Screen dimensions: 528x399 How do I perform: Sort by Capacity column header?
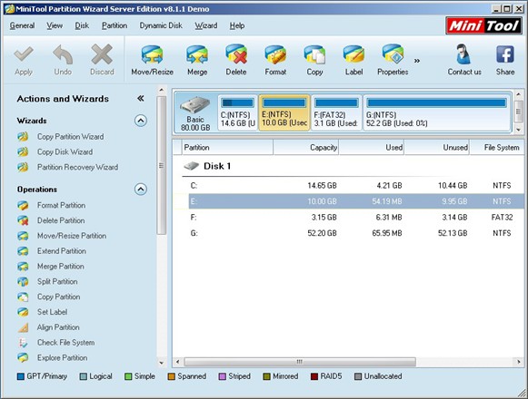305,148
